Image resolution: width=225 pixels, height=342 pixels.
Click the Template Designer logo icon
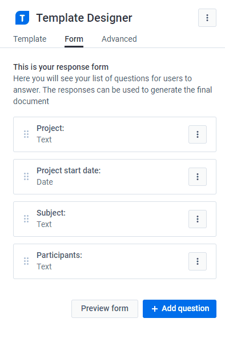point(22,18)
